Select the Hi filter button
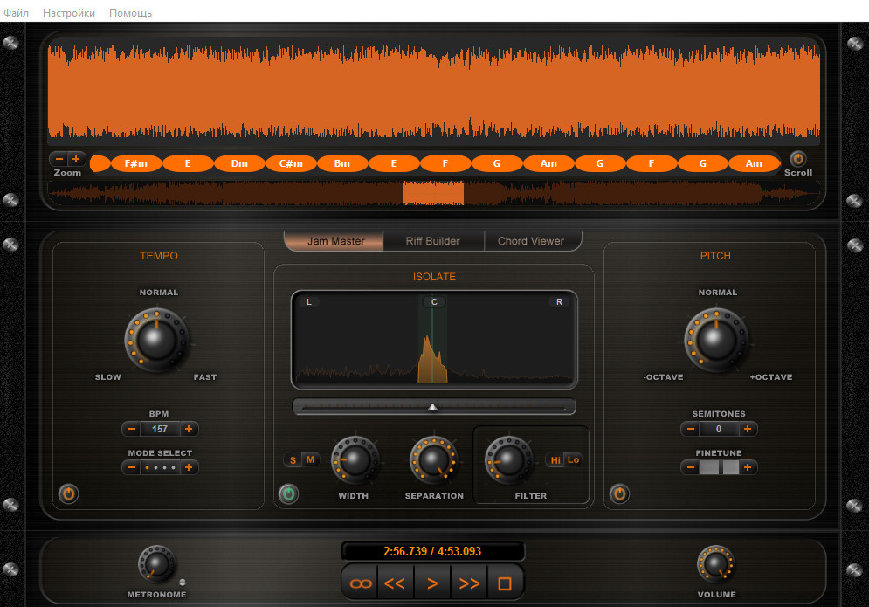The height and width of the screenshot is (607, 869). pyautogui.click(x=555, y=459)
